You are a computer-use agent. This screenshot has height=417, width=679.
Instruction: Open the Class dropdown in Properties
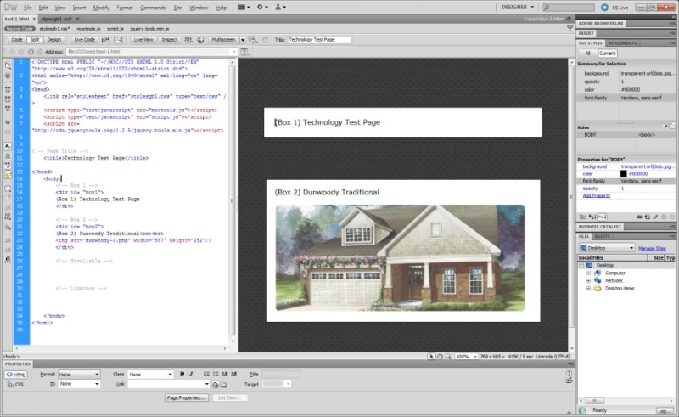[x=151, y=374]
